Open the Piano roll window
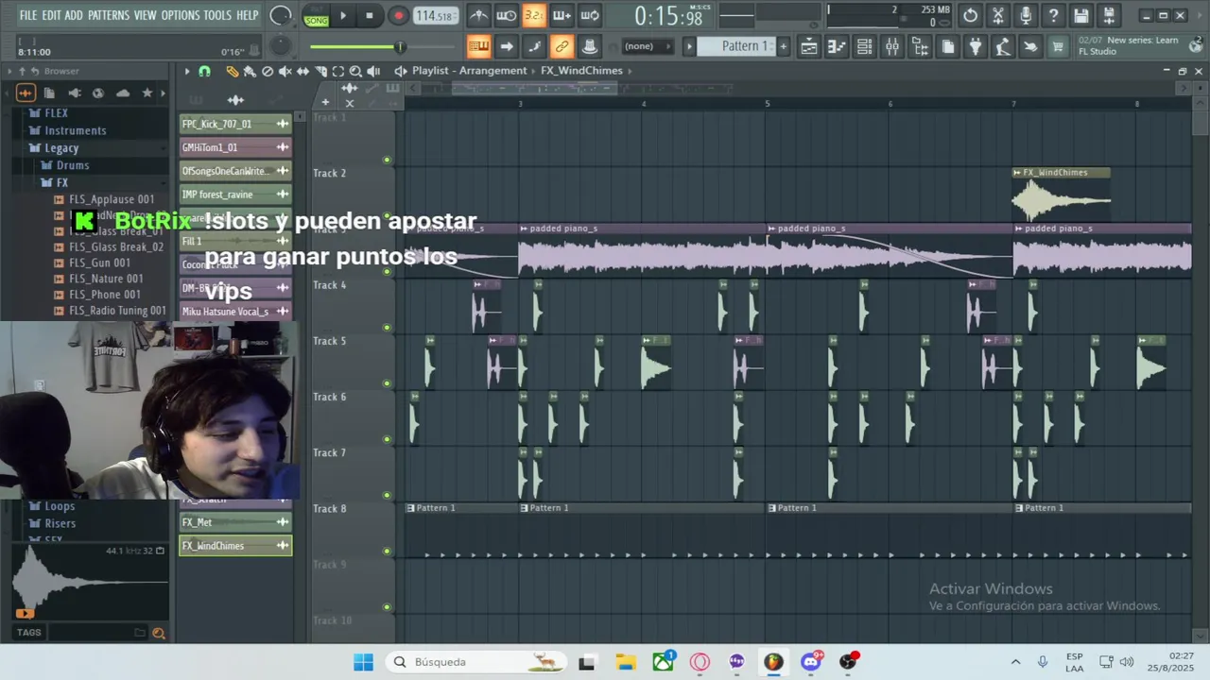Screen dimensions: 1210x680 (837, 46)
